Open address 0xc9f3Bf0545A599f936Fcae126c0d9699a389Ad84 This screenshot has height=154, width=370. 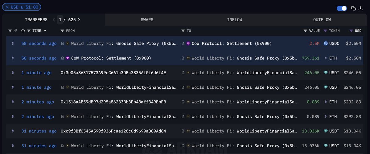113,131
